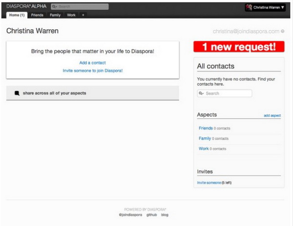The height and width of the screenshot is (226, 293).
Task: Click the Add a contact link
Action: (92, 63)
